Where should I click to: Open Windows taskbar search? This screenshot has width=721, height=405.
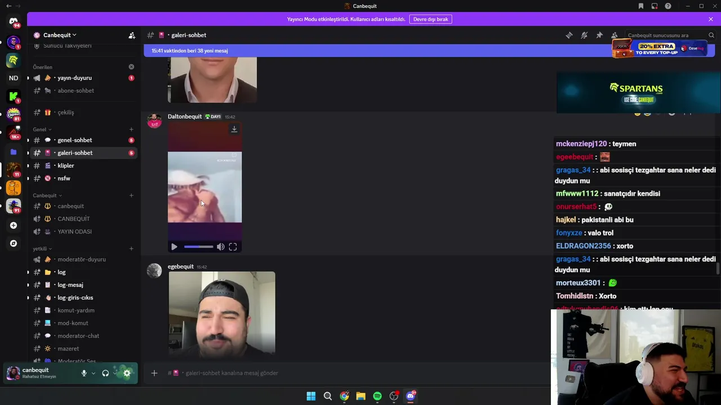point(328,396)
